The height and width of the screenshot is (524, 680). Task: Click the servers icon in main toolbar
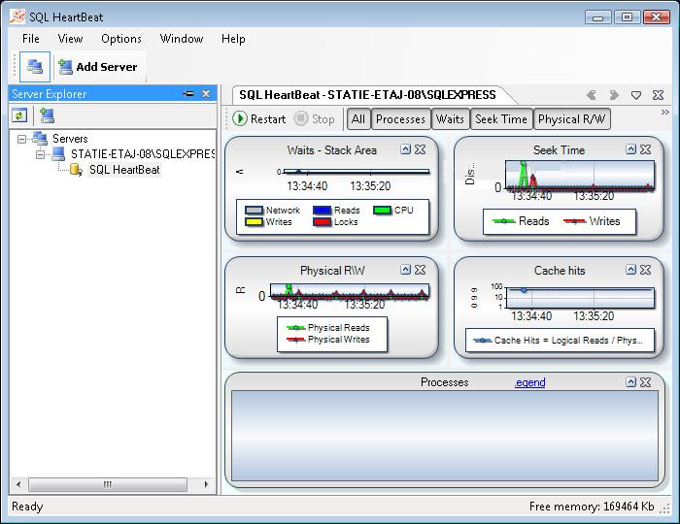tap(35, 67)
